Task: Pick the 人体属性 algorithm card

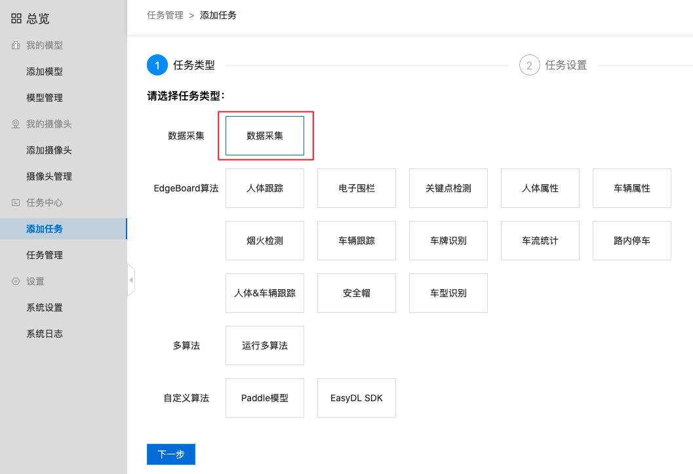Action: click(540, 188)
